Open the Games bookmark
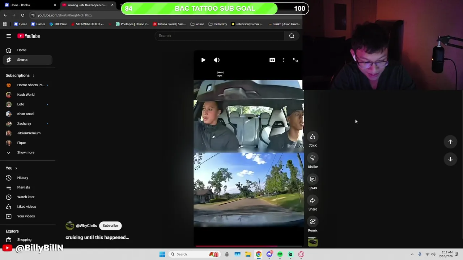The width and height of the screenshot is (463, 260). coord(38,24)
